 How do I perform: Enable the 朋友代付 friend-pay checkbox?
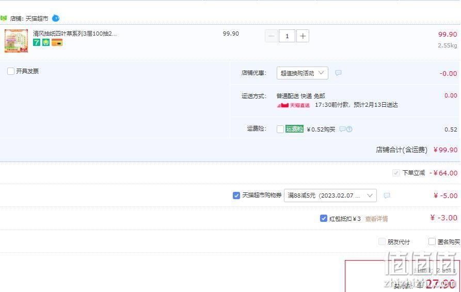pyautogui.click(x=381, y=241)
